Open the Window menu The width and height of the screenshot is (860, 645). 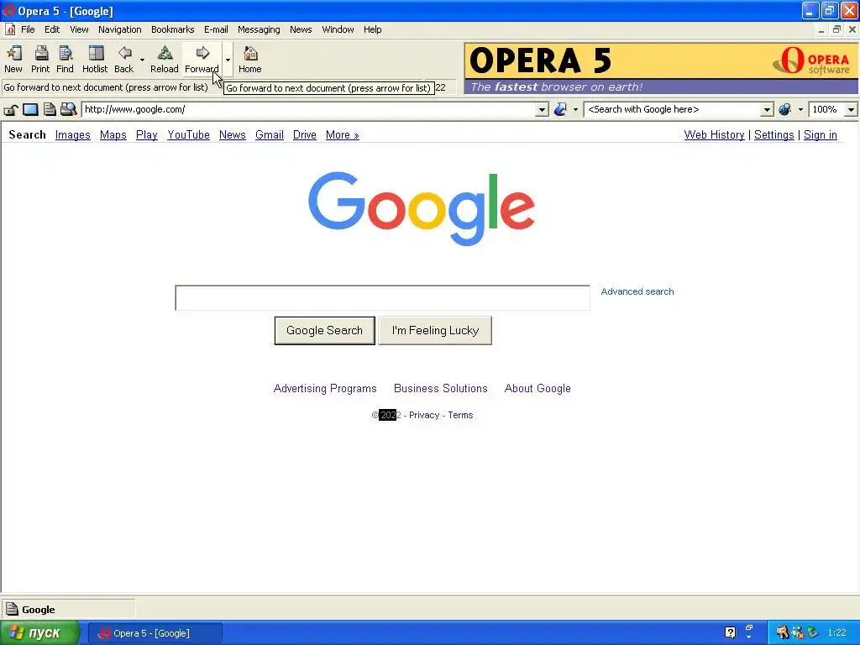click(x=338, y=29)
